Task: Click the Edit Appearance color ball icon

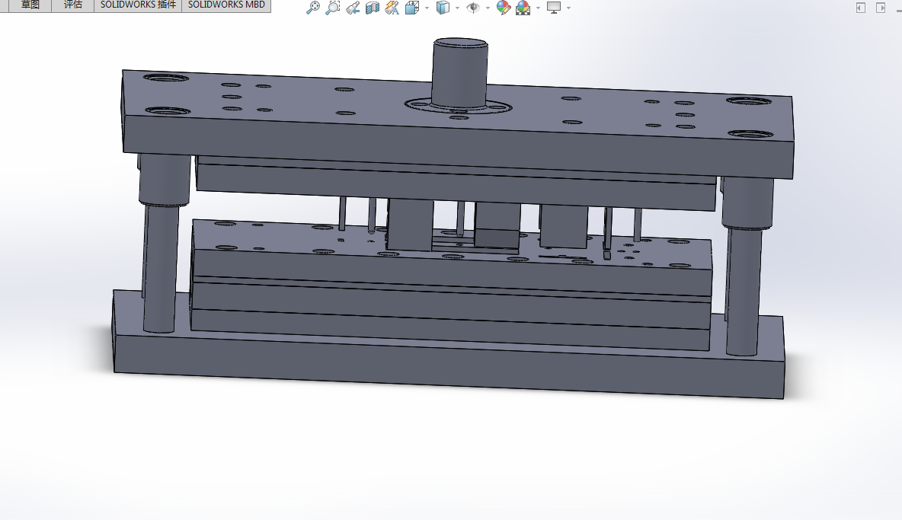Action: tap(504, 8)
